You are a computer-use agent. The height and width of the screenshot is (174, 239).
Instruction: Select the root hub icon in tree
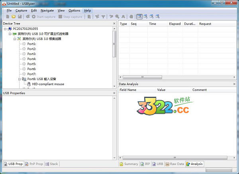[19, 39]
